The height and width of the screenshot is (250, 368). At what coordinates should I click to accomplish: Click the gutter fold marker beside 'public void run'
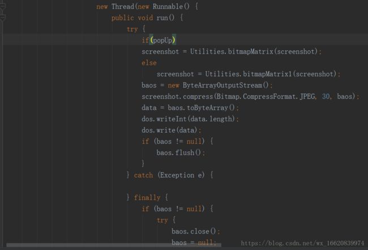tap(2, 17)
